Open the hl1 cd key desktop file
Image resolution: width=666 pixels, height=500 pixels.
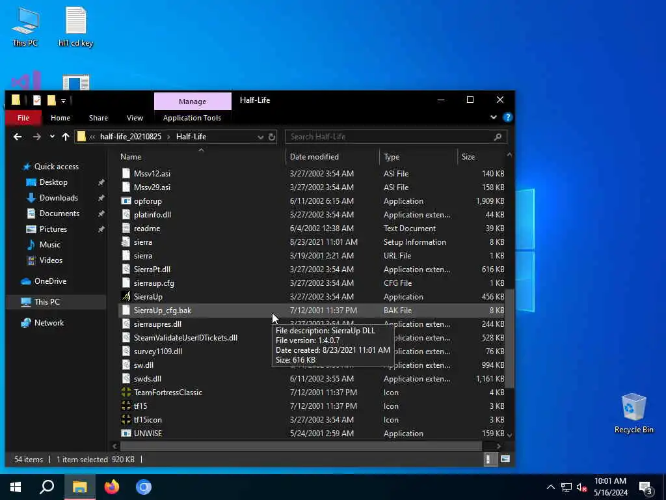[75, 26]
